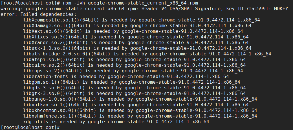Screen dimensions: 293x130
Task: Click the libXdamage.so.1 dependency line
Action: pos(137,26)
